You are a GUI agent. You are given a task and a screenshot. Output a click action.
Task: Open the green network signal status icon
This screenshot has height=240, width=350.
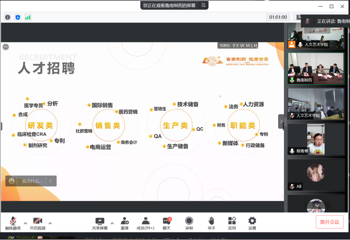[x=28, y=17]
